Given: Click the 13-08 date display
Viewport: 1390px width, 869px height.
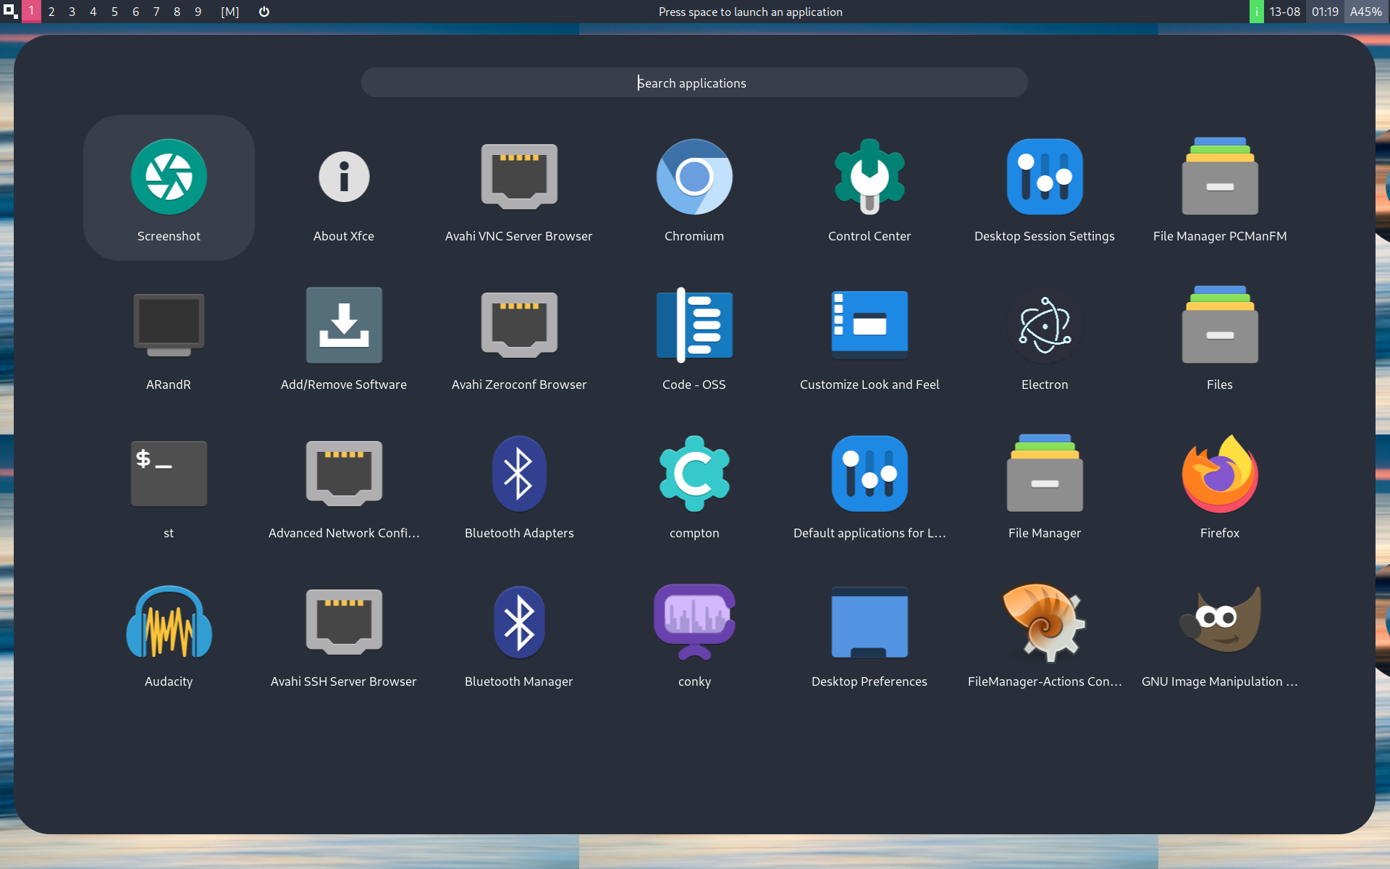Looking at the screenshot, I should click(x=1285, y=12).
